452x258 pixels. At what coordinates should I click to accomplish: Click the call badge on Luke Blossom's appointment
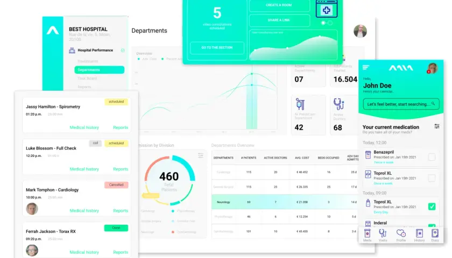pos(95,143)
